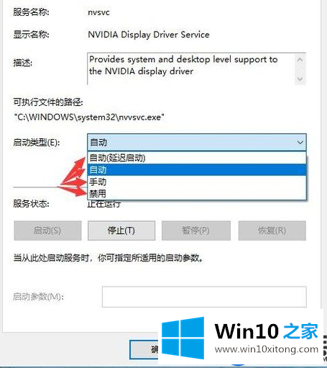Click the 启动(S) button
This screenshot has height=368, width=327.
(x=47, y=230)
